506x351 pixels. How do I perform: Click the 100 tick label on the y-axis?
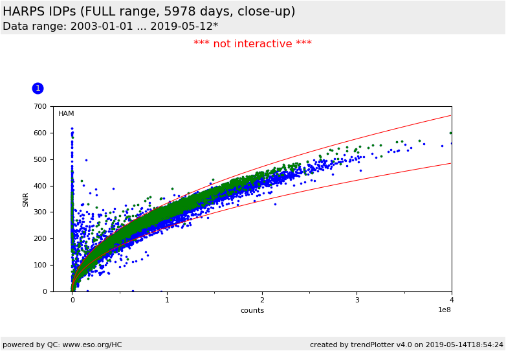coord(40,265)
